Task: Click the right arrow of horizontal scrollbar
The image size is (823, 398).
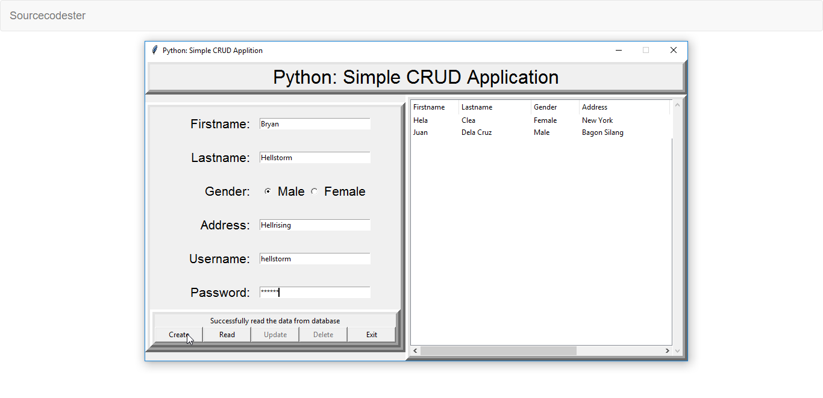Action: [x=666, y=350]
